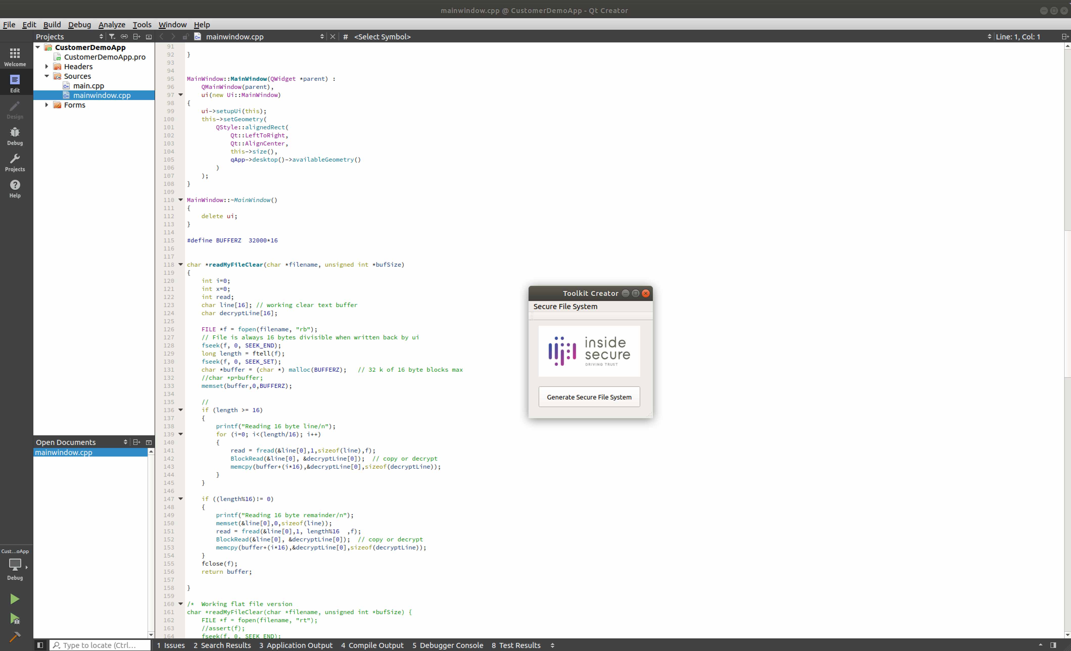This screenshot has width=1071, height=651.
Task: Click the filter tree icon in Projects
Action: [x=112, y=36]
